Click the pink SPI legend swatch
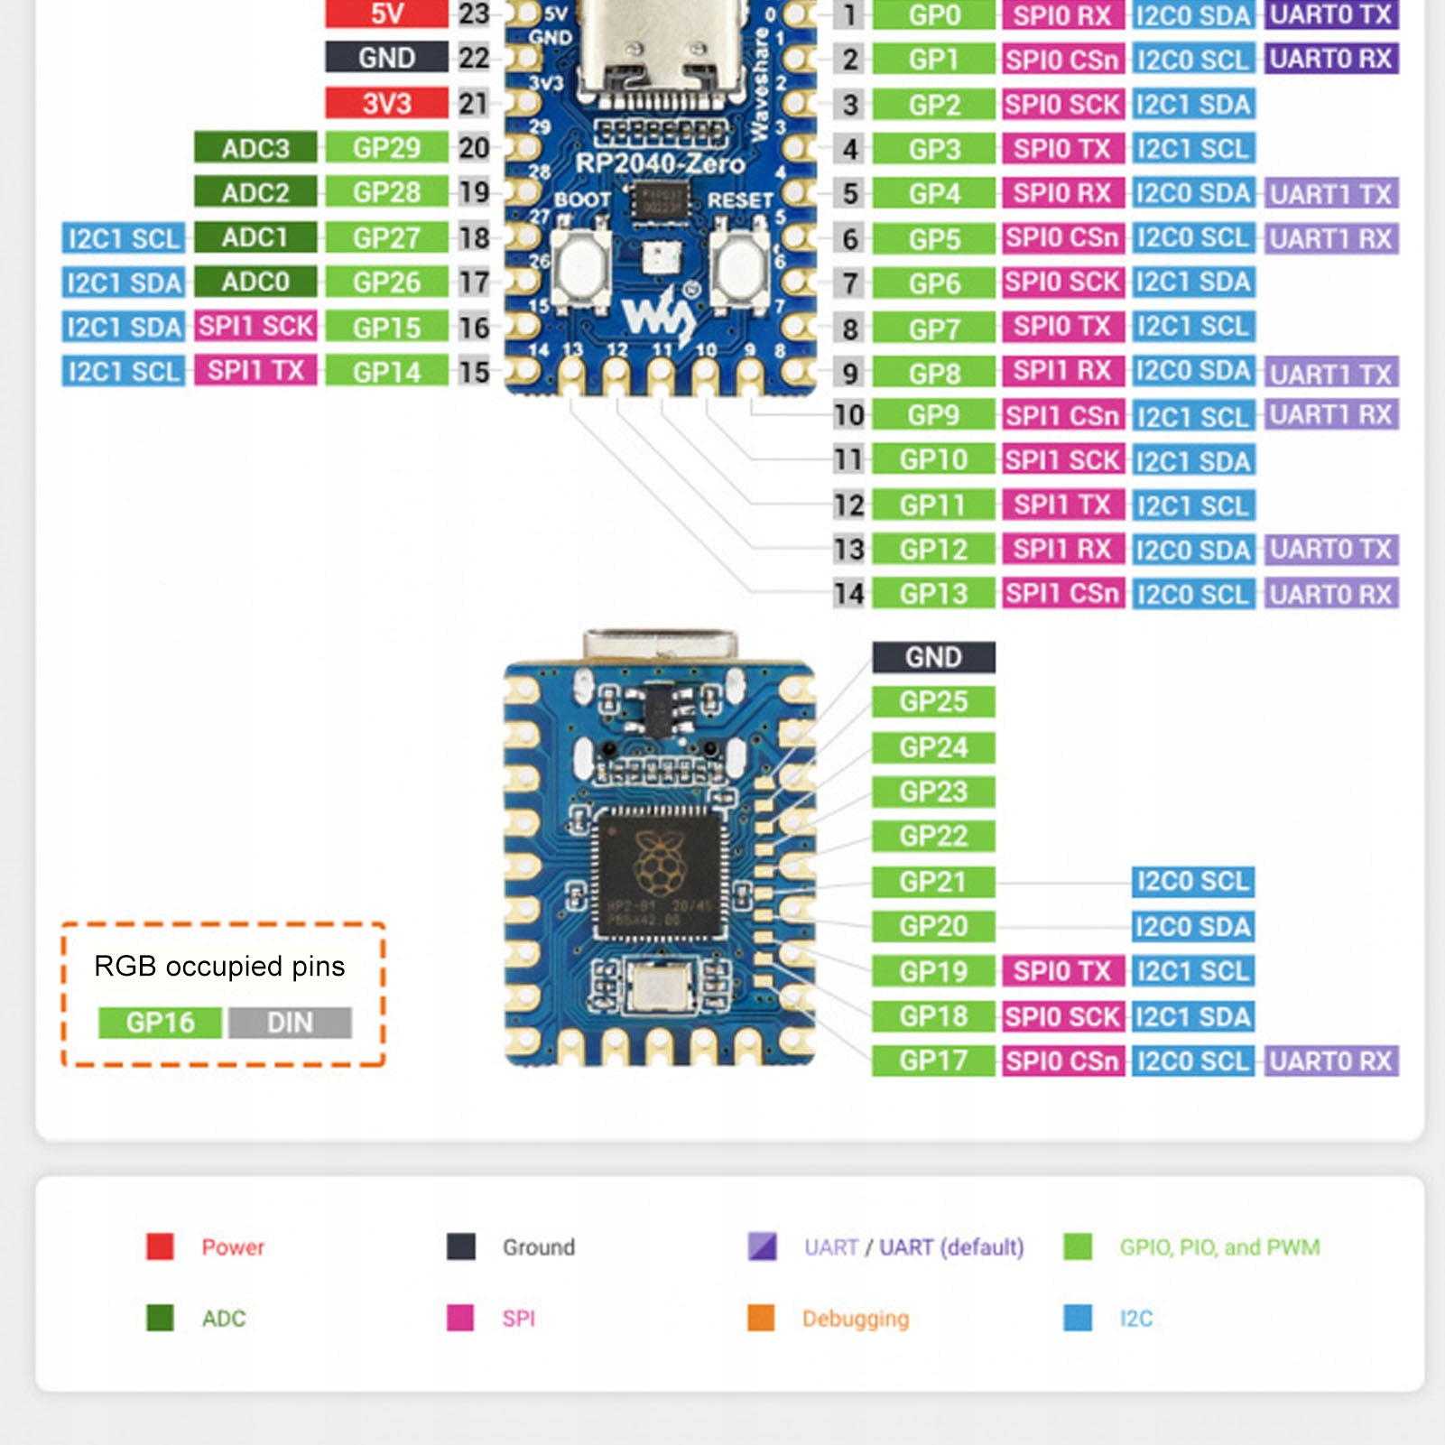Image resolution: width=1445 pixels, height=1445 pixels. point(460,1318)
